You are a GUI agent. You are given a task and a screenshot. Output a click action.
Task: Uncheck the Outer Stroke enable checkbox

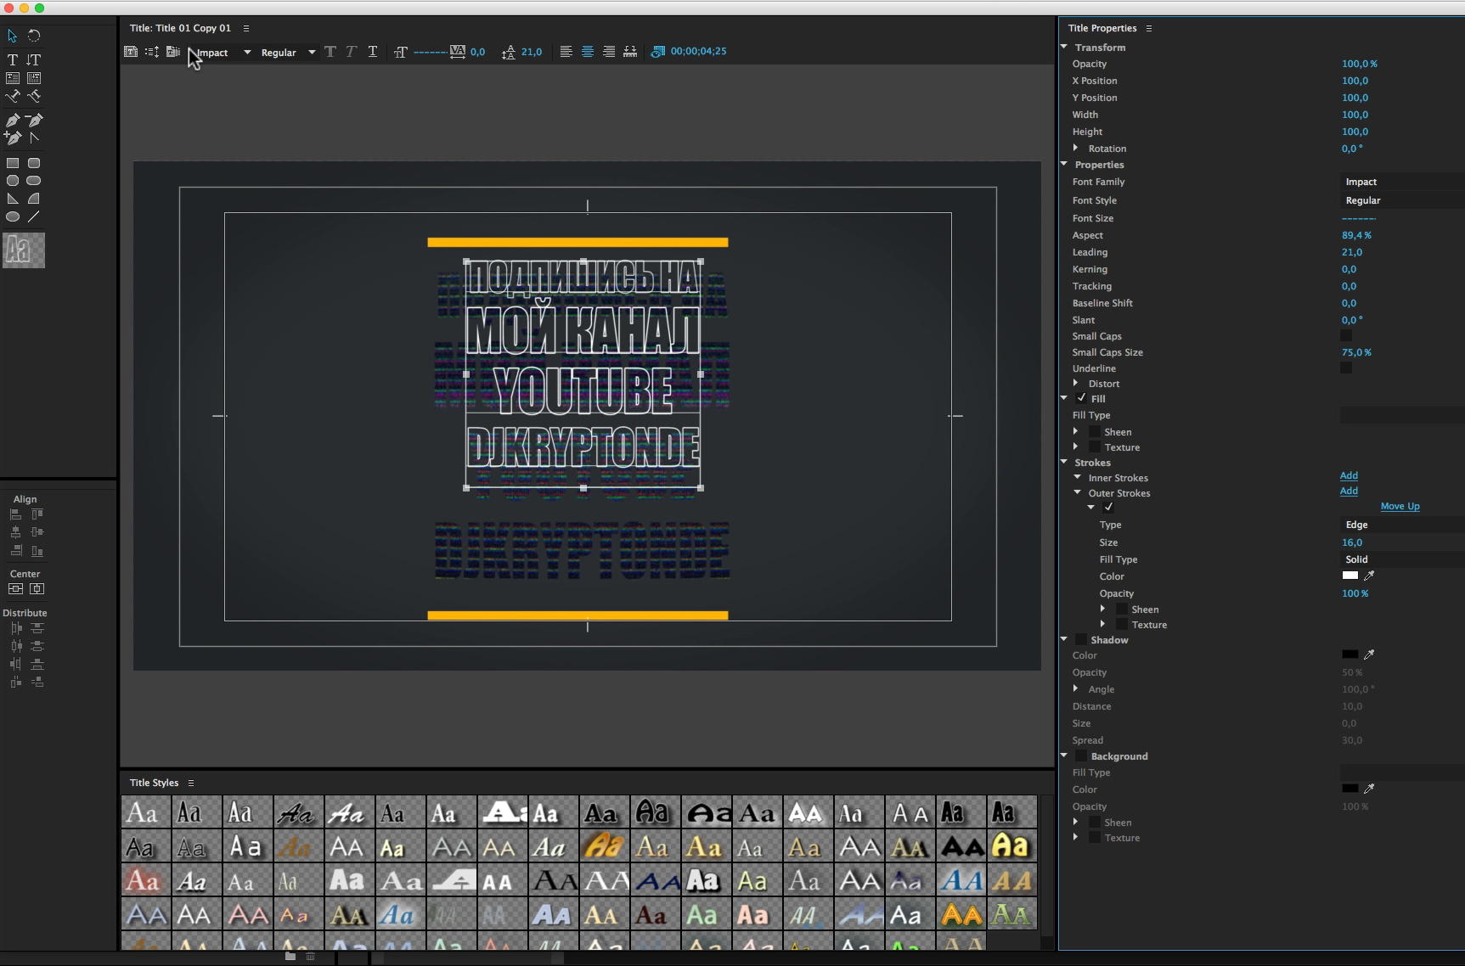click(1108, 507)
